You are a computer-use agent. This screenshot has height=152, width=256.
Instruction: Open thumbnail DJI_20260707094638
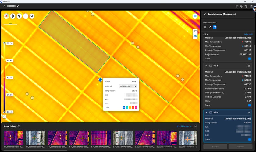click(57, 138)
